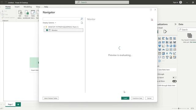Screen dimensions: 196x110
Task: Select the Q&A visual
Action: [160, 57]
